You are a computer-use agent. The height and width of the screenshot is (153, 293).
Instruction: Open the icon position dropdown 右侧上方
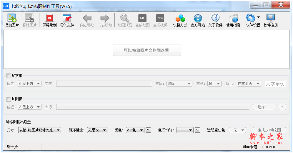(30, 107)
